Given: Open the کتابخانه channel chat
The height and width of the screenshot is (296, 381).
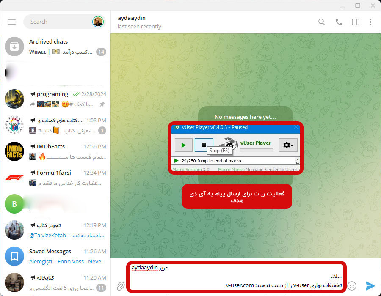Looking at the screenshot, I should click(55, 282).
